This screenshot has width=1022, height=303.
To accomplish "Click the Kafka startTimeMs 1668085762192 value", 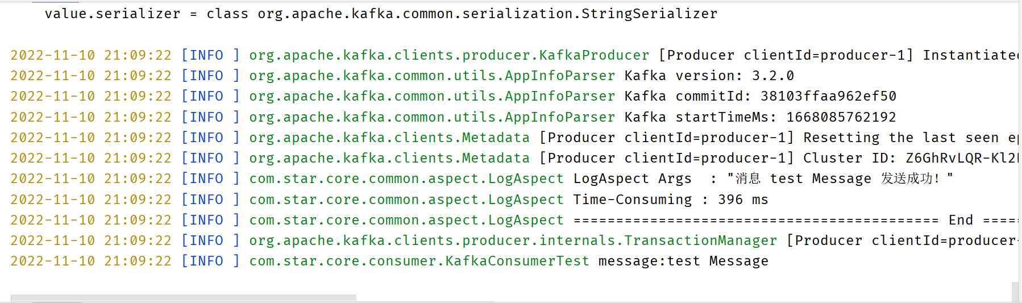I will tap(841, 117).
